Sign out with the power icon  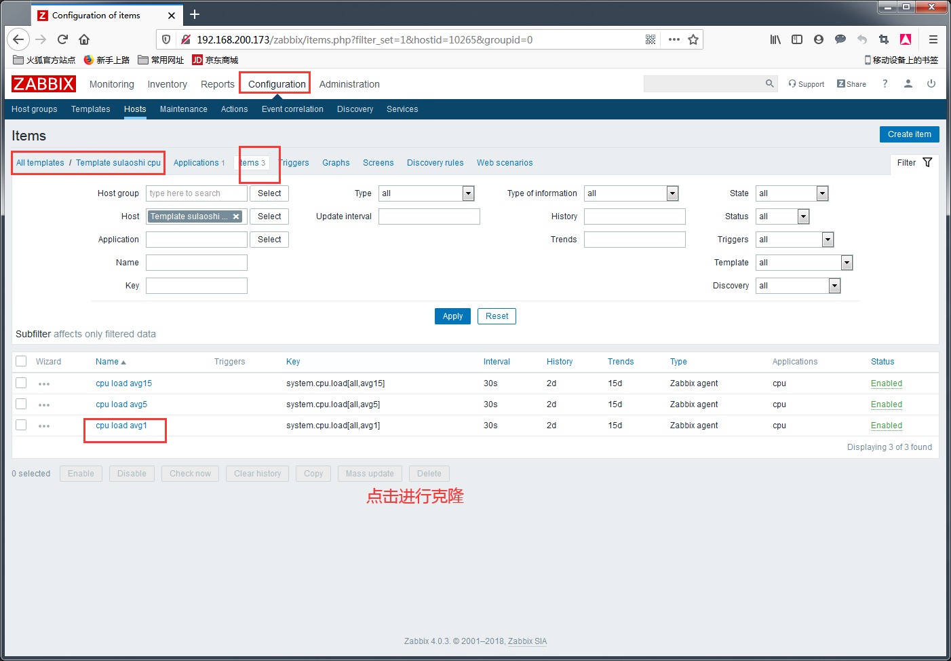(x=931, y=83)
